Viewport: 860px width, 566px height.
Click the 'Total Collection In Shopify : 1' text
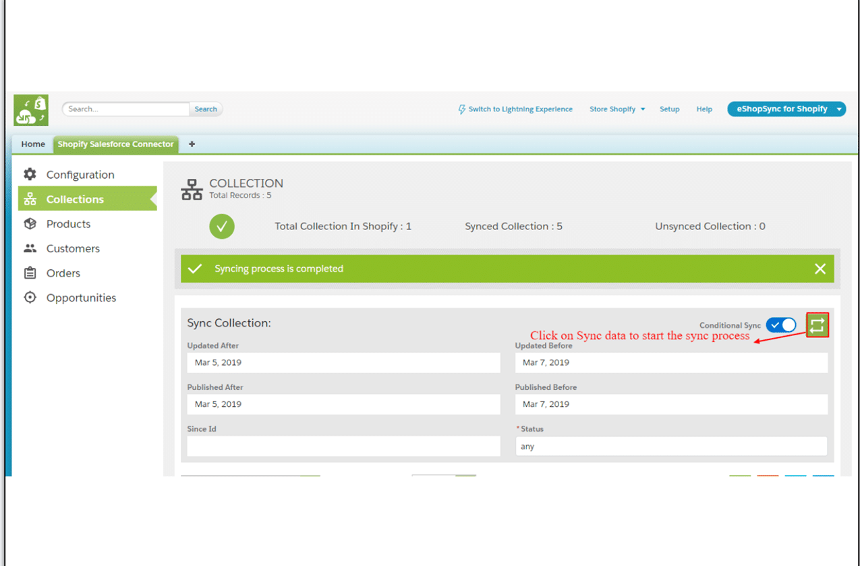pos(343,227)
